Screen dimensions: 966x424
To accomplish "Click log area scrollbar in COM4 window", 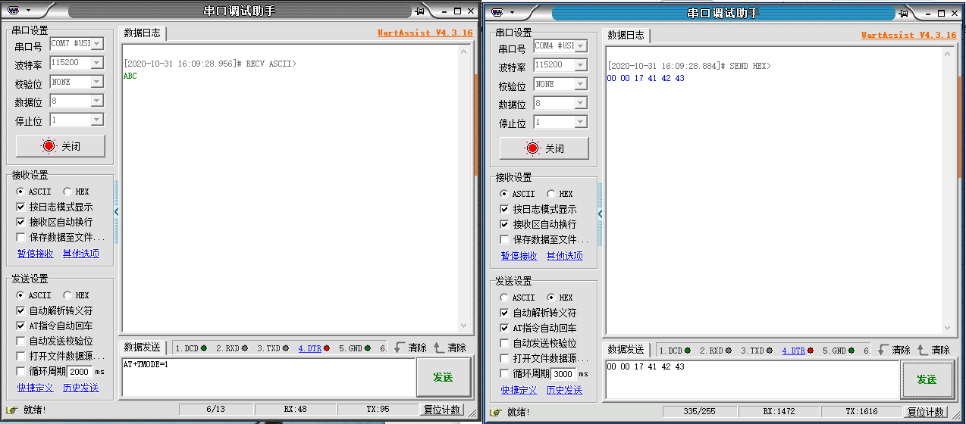I will [x=948, y=190].
